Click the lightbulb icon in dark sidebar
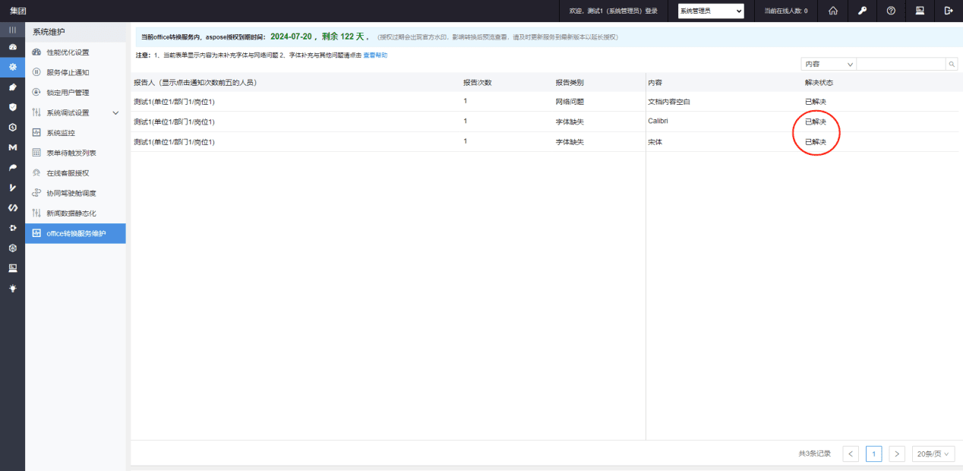The image size is (963, 471). (x=12, y=288)
